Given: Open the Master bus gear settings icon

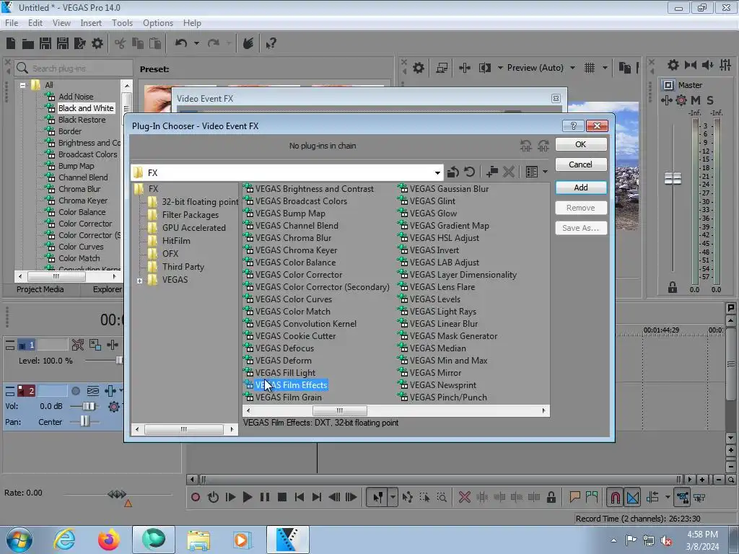Looking at the screenshot, I should pyautogui.click(x=673, y=65).
